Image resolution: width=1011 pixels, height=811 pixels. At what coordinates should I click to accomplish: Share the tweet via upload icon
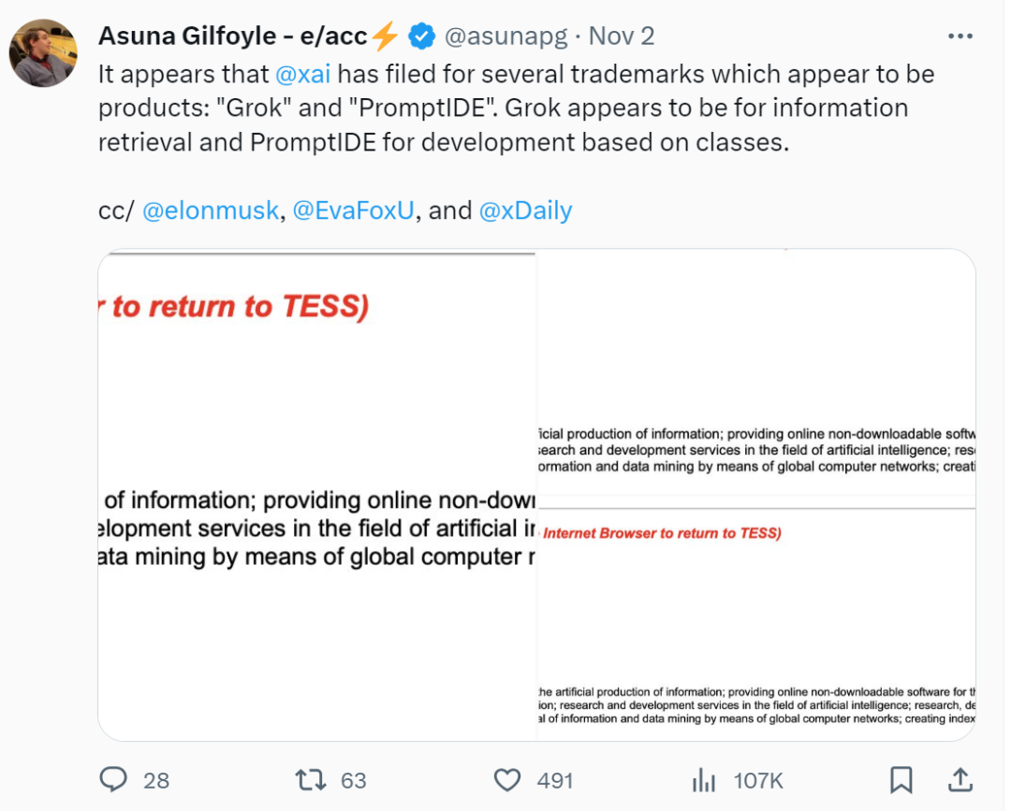[x=960, y=779]
